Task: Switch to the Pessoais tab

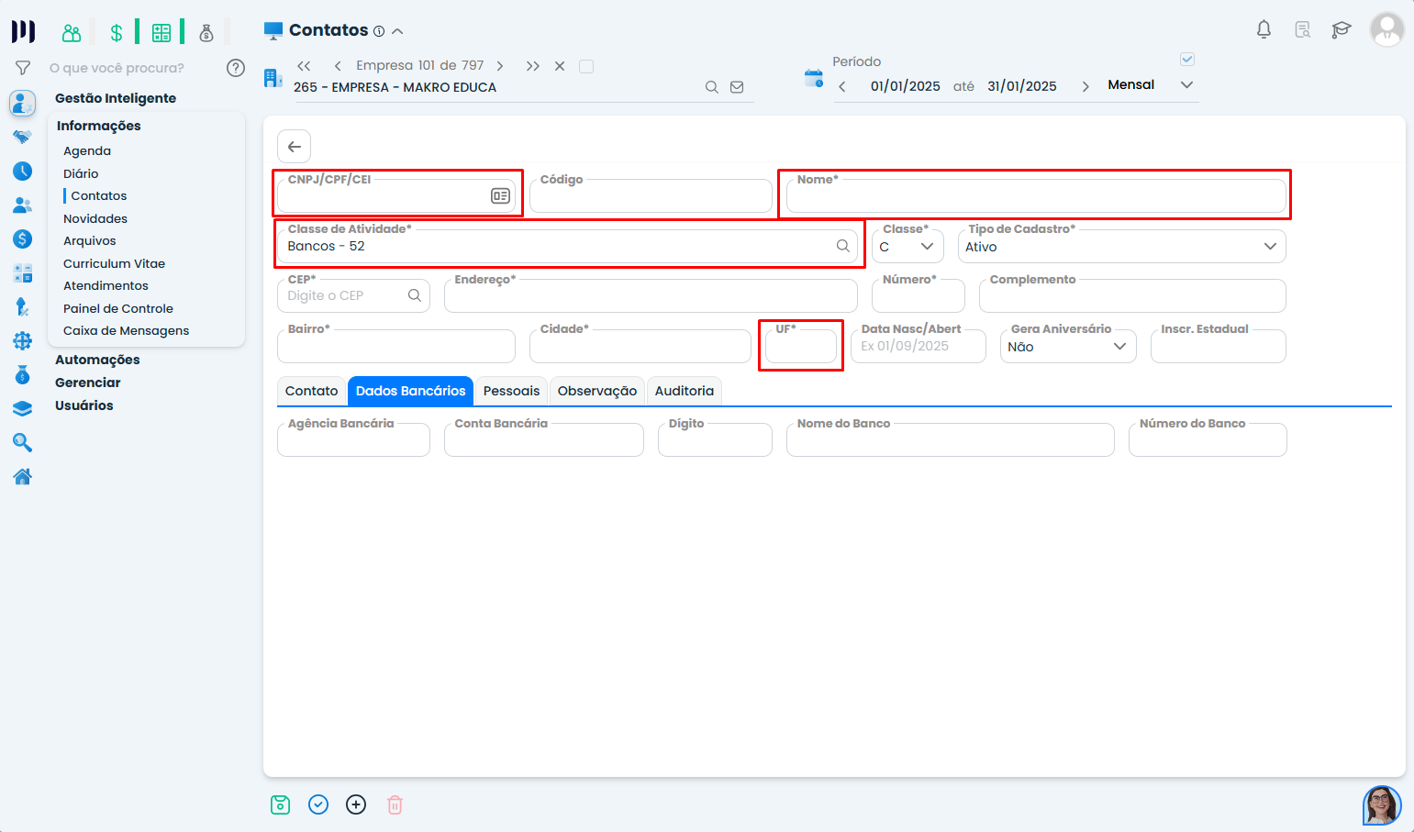Action: [511, 391]
